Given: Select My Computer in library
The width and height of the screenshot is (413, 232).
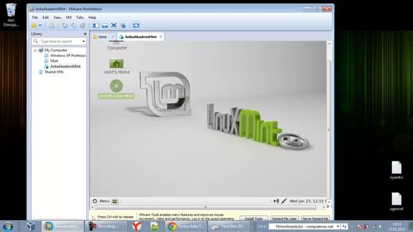Looking at the screenshot, I should coord(55,50).
